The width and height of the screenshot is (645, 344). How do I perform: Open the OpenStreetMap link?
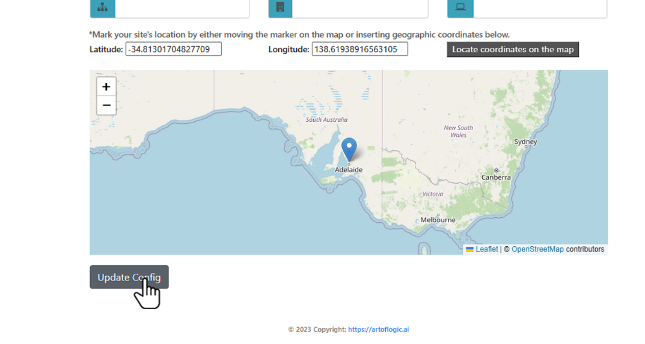tap(537, 249)
